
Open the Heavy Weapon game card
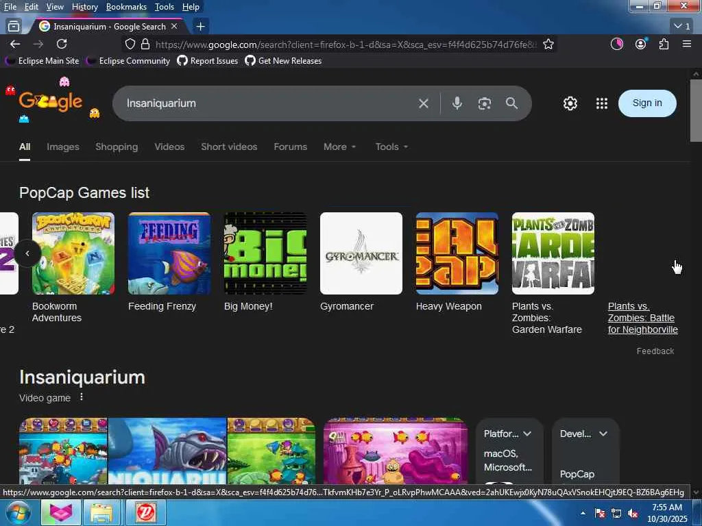(x=457, y=262)
